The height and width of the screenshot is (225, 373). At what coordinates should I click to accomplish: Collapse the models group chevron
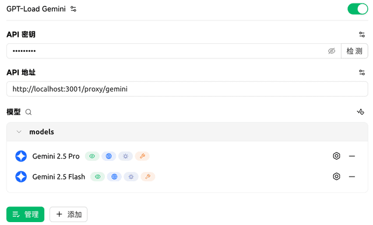(x=19, y=132)
